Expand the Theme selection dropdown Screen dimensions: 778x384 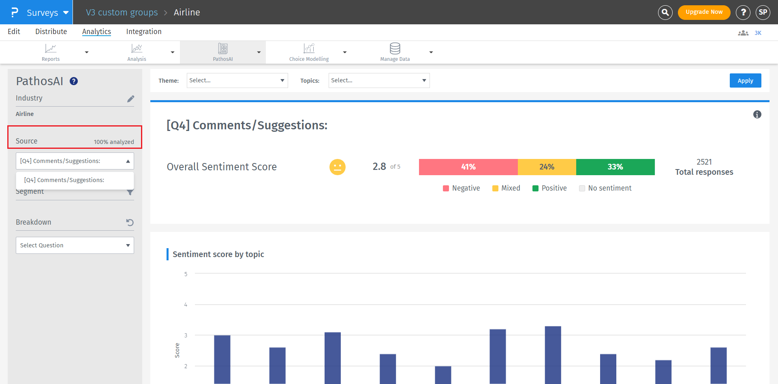(x=237, y=80)
